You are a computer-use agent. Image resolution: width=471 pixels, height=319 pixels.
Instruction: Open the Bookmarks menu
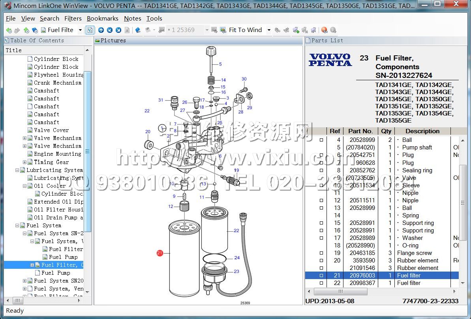tap(102, 19)
